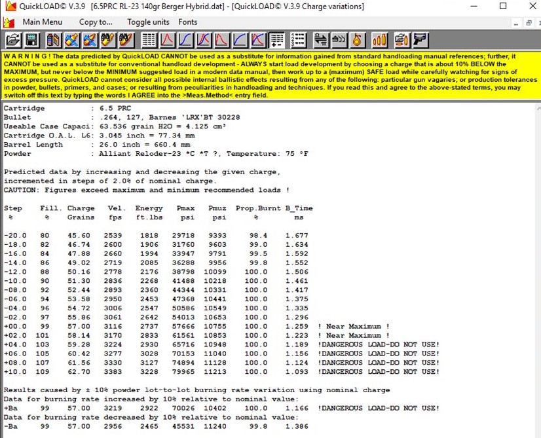
Task: Click the powder name Alliant Reloder-23
Action: pos(140,153)
